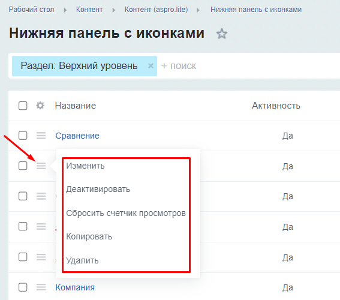
Task: Open the Сравнение item link
Action: (77, 136)
